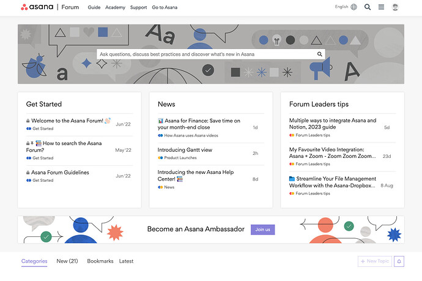The height and width of the screenshot is (281, 422).
Task: Click the magnifier inside the banner search box
Action: tap(319, 54)
